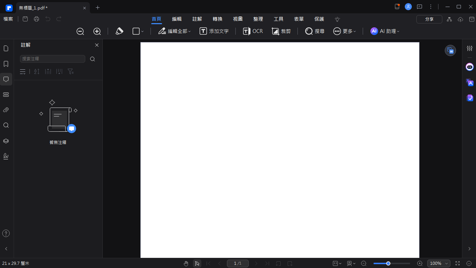Select the hand tool in the status bar
This screenshot has height=268, width=476.
186,263
